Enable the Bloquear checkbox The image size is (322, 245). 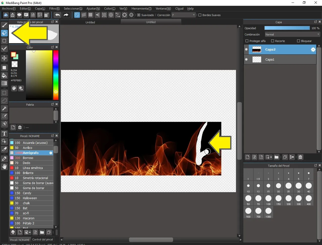pyautogui.click(x=298, y=41)
